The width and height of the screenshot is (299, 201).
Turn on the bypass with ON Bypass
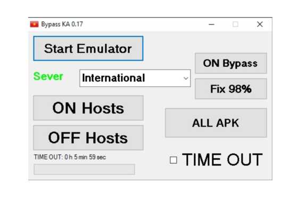click(231, 63)
